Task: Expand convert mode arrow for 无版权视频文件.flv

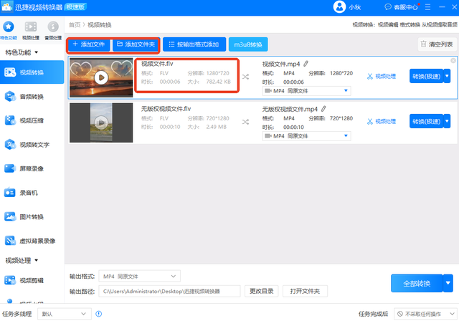Action: (x=447, y=121)
